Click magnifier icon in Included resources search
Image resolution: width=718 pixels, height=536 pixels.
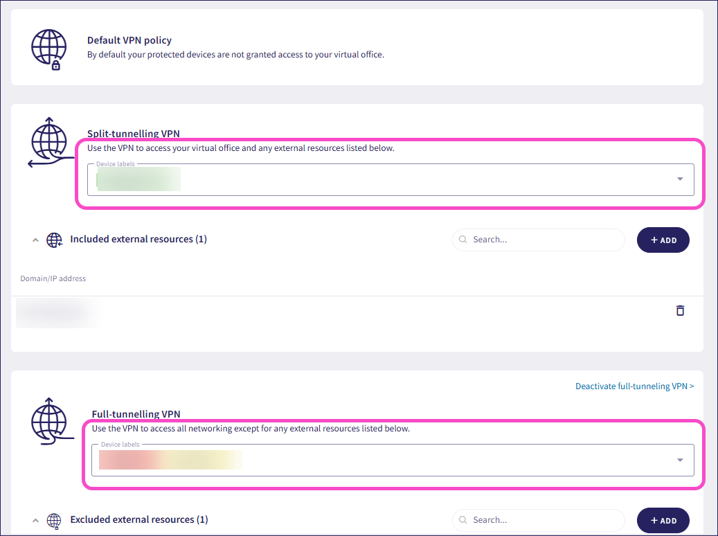[x=463, y=240]
